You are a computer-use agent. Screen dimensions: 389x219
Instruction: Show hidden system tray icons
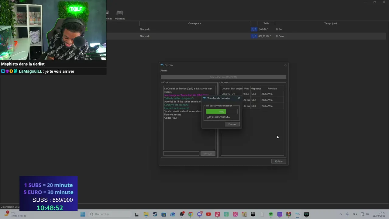click(341, 214)
